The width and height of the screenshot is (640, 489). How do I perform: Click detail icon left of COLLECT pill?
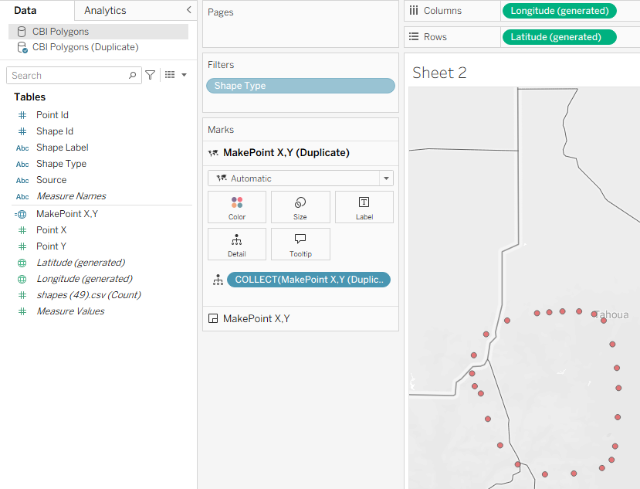(x=217, y=280)
